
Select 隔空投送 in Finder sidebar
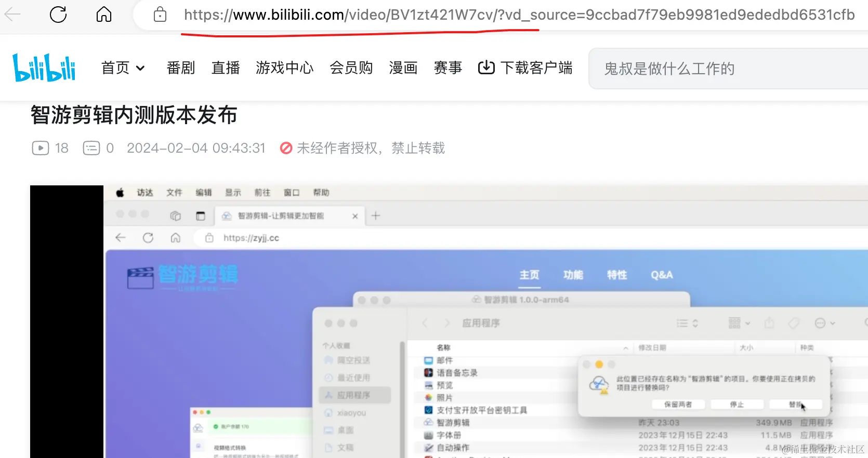[353, 360]
